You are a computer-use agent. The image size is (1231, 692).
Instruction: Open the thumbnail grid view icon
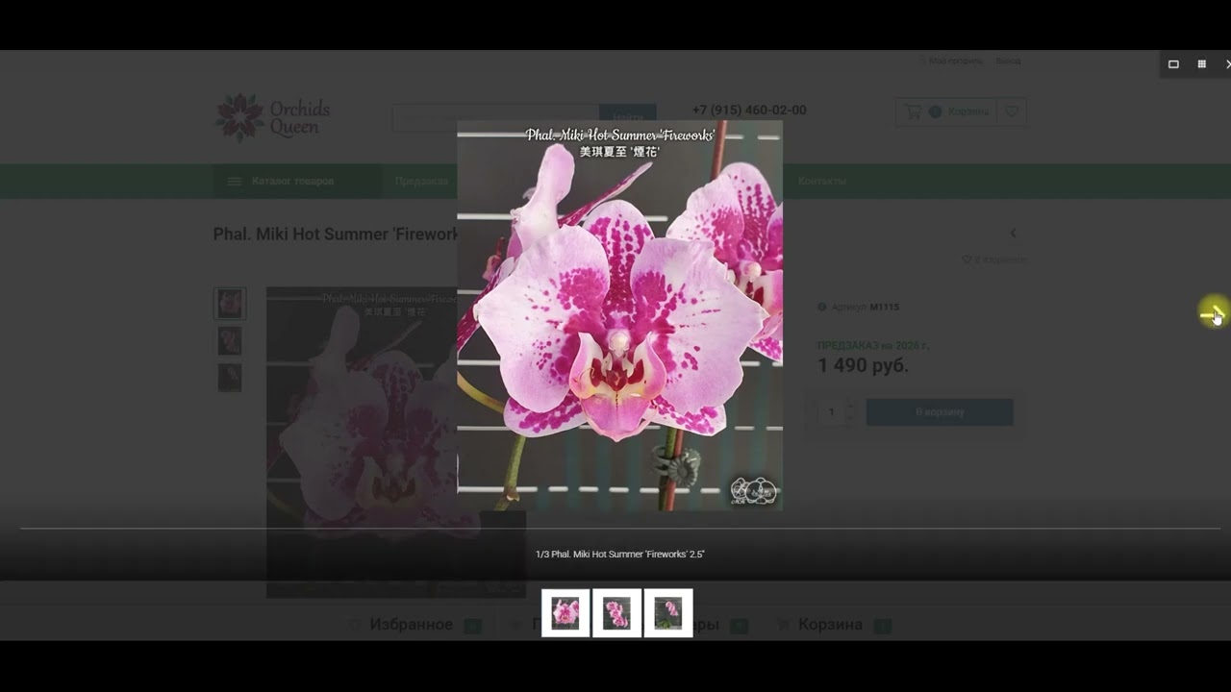tap(1201, 64)
